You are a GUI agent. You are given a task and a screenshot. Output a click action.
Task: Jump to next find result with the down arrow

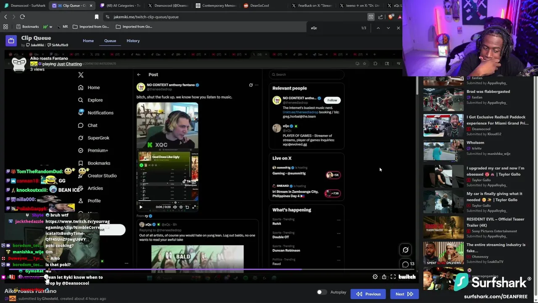388,28
